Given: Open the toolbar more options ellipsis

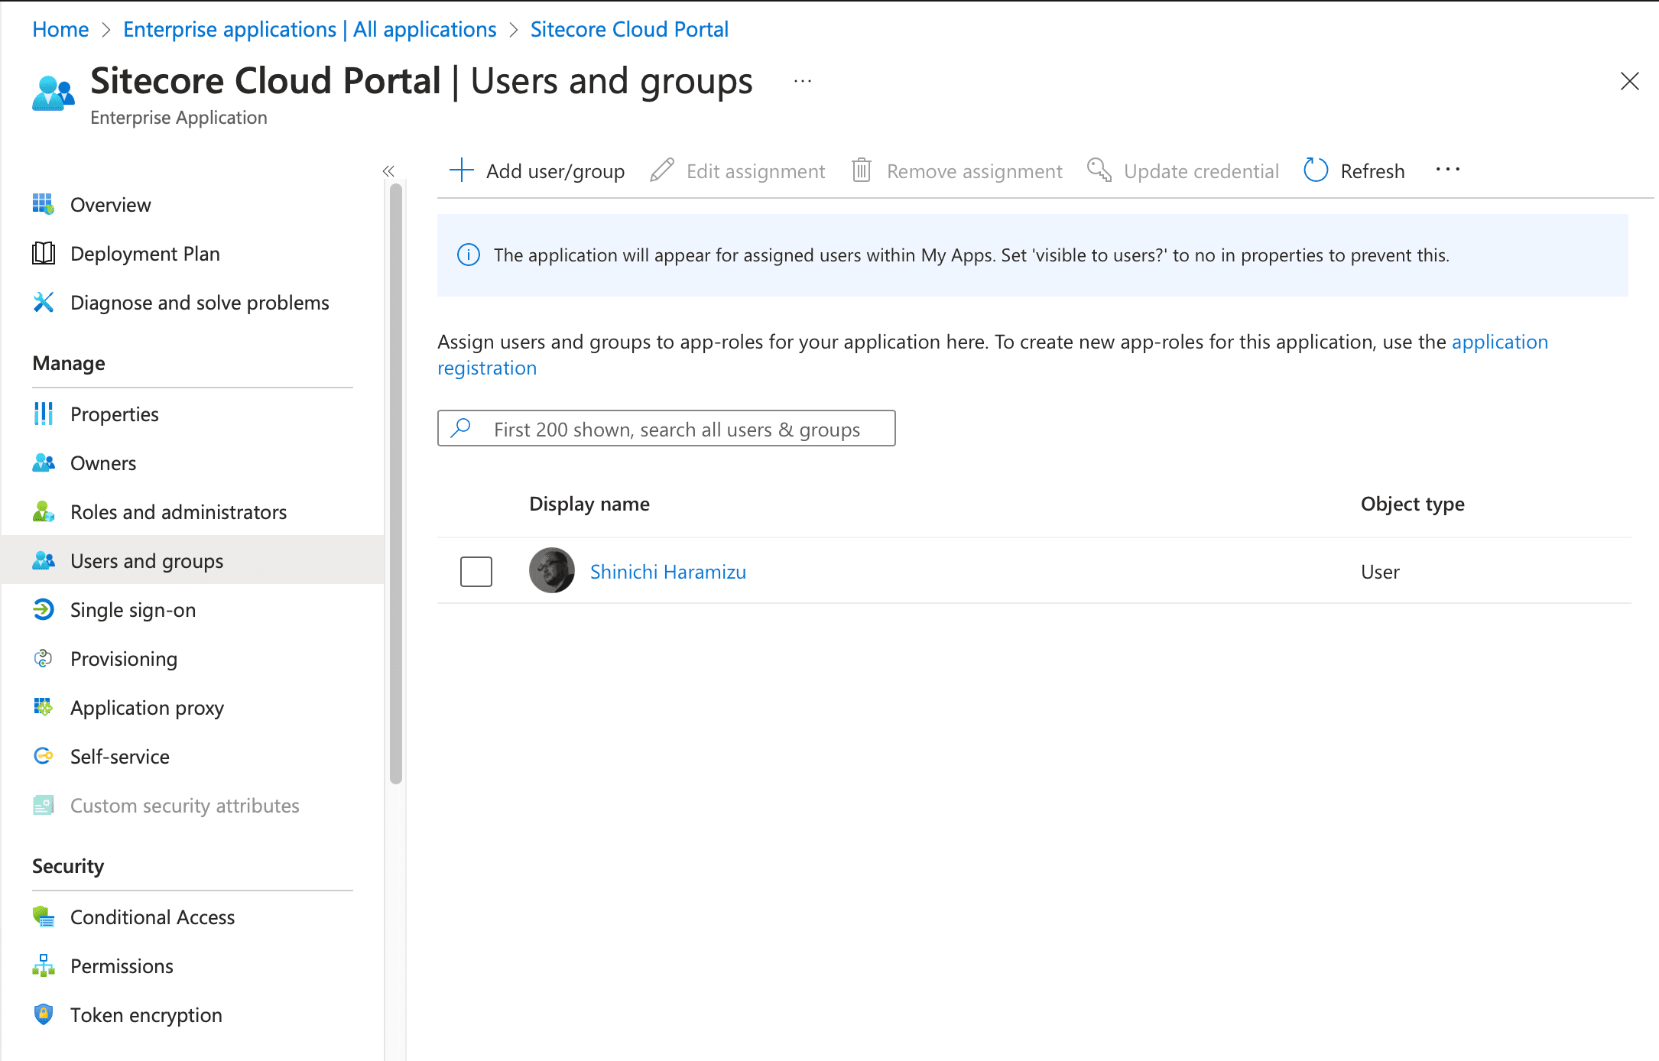Looking at the screenshot, I should click(1447, 170).
